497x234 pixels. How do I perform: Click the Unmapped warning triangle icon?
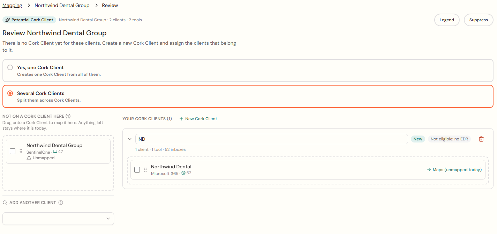[x=29, y=158]
